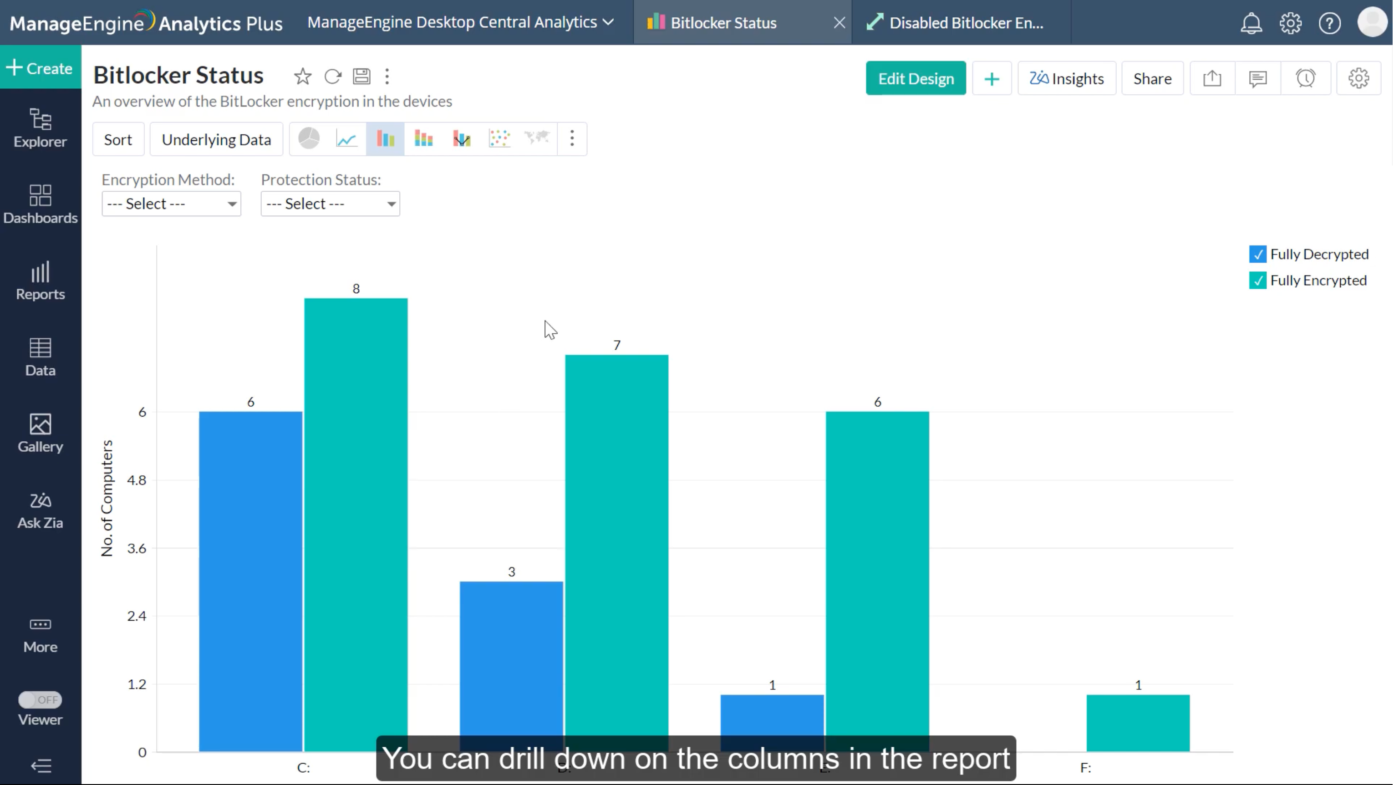Open the Encryption Method dropdown

point(171,204)
